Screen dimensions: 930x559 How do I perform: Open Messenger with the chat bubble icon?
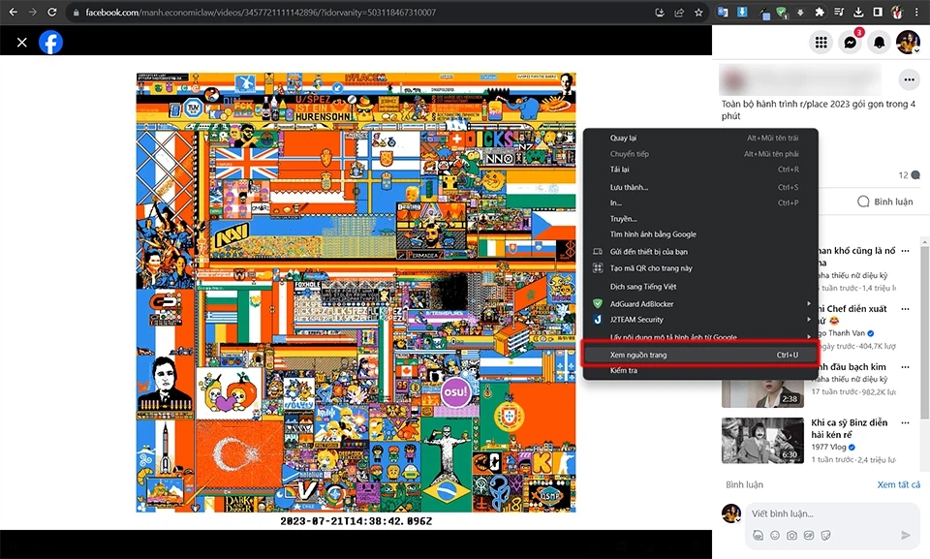(851, 42)
